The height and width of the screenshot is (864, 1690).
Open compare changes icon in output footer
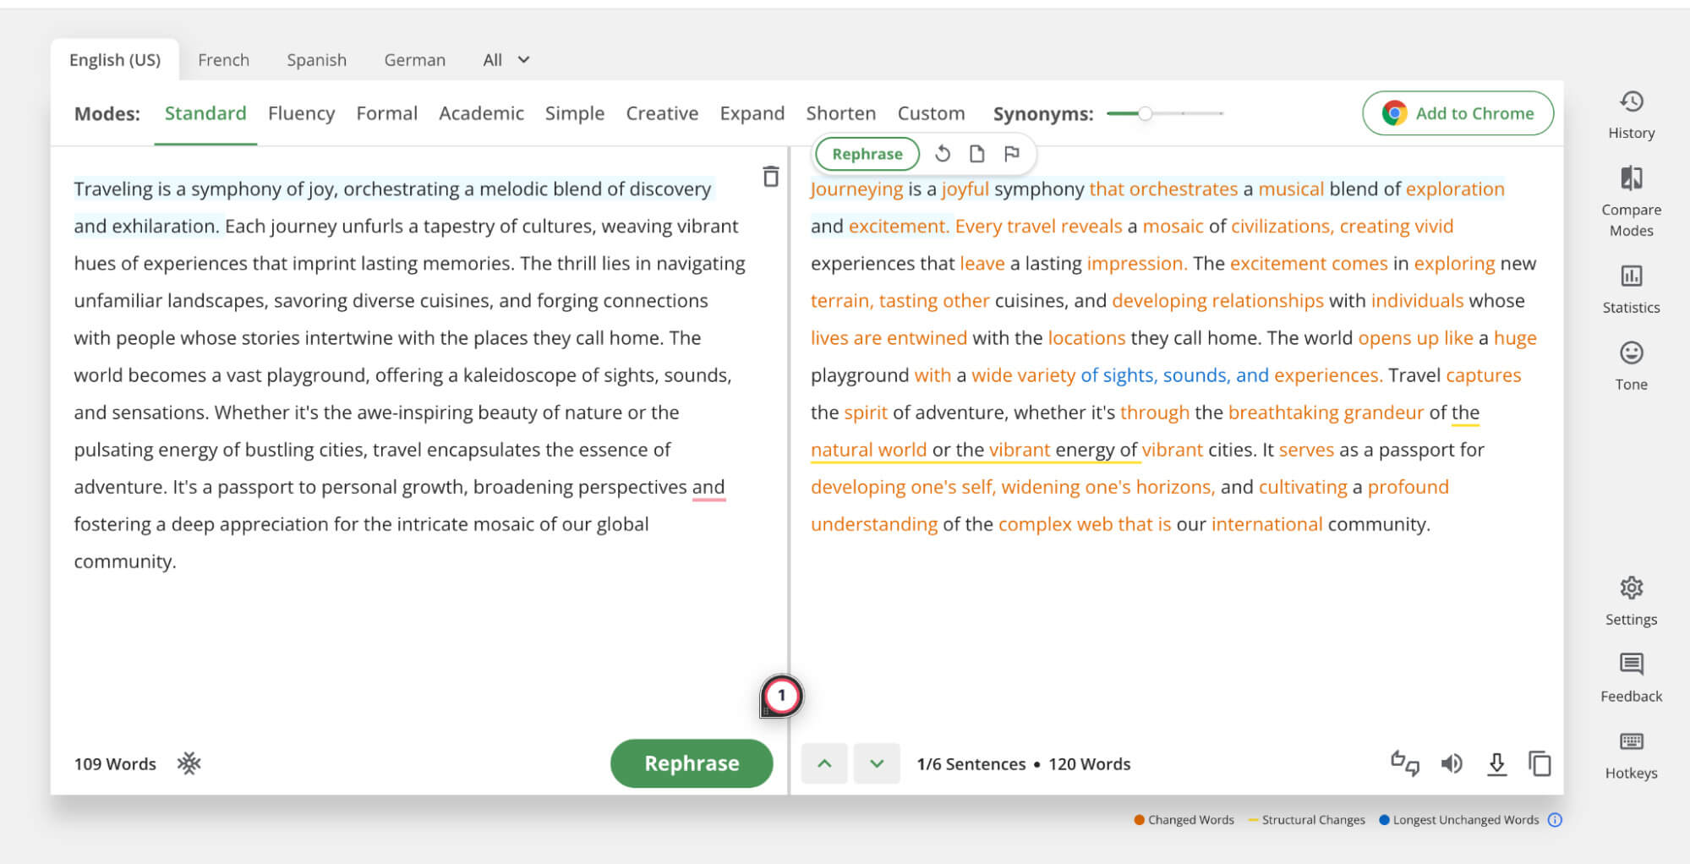pyautogui.click(x=1404, y=763)
